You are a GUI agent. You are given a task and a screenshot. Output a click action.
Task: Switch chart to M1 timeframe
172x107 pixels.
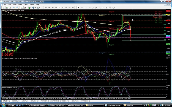[x=46, y=8]
